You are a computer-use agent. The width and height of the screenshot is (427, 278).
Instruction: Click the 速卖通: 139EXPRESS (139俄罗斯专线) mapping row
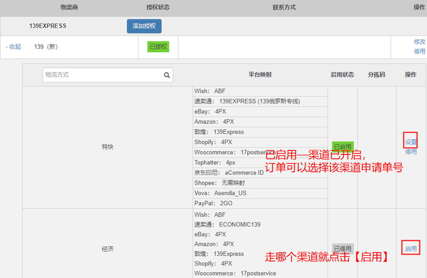[260, 101]
